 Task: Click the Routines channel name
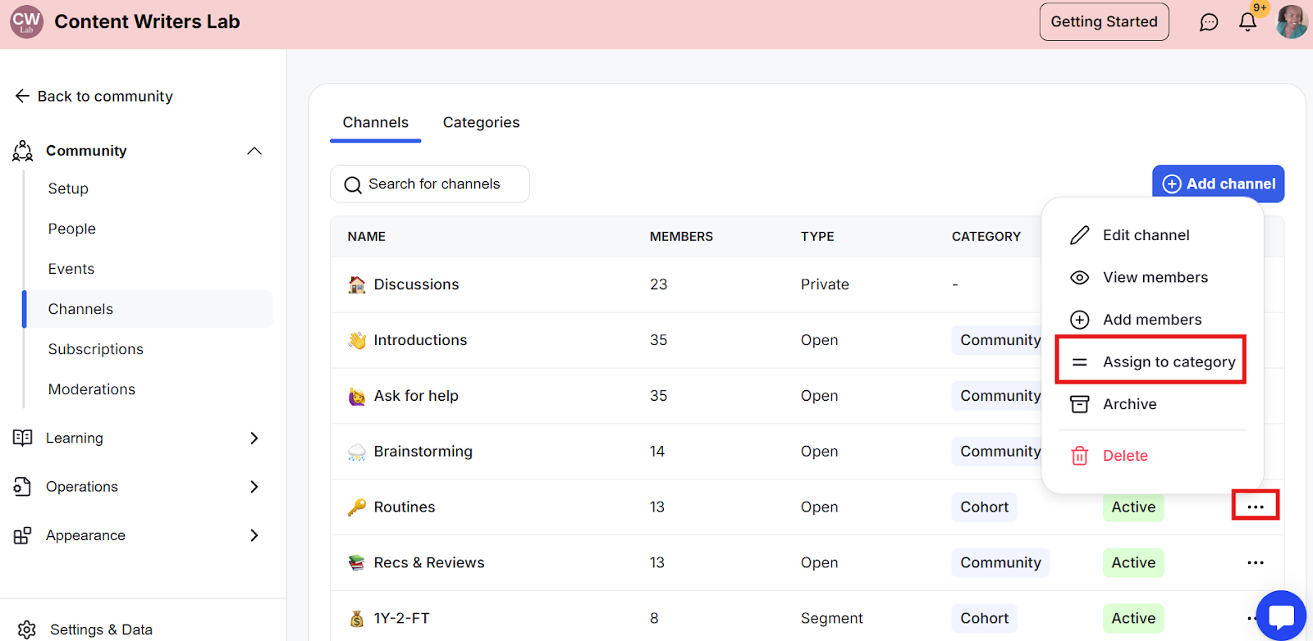[x=405, y=507]
